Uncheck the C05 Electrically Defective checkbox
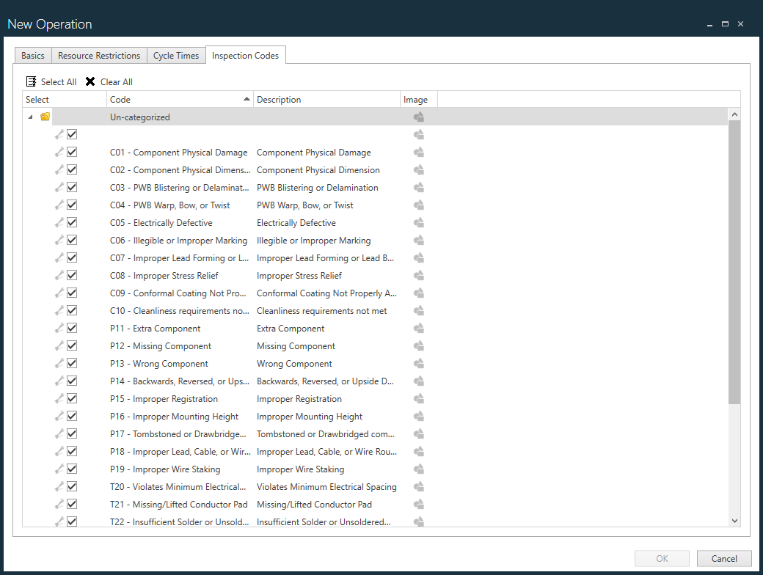Viewport: 763px width, 575px height. click(71, 222)
